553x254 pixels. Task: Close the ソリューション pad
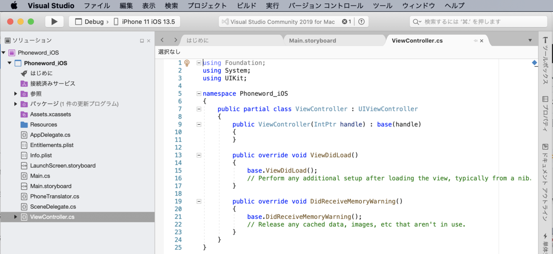(148, 41)
